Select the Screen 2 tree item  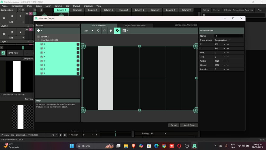(45, 37)
